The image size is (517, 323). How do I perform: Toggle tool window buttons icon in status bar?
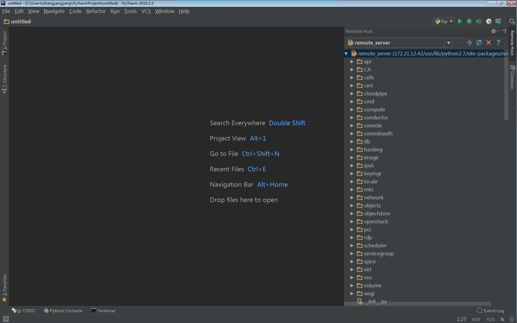coord(6,319)
